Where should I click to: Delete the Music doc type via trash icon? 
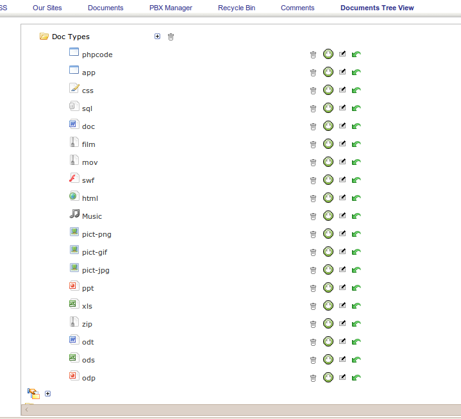click(313, 216)
